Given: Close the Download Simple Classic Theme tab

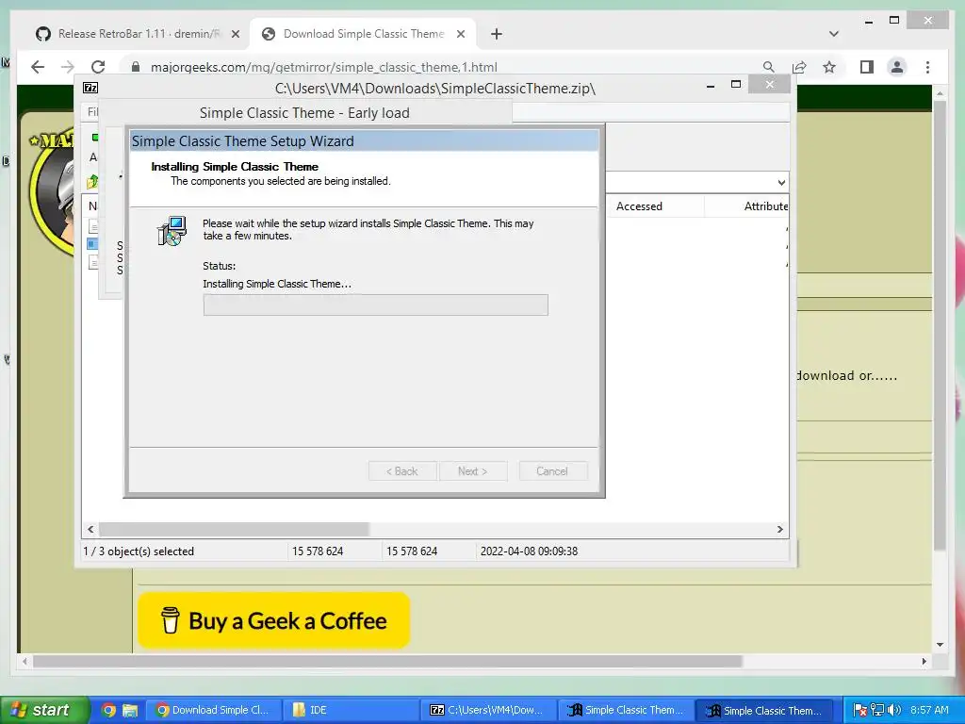Looking at the screenshot, I should pyautogui.click(x=460, y=35).
